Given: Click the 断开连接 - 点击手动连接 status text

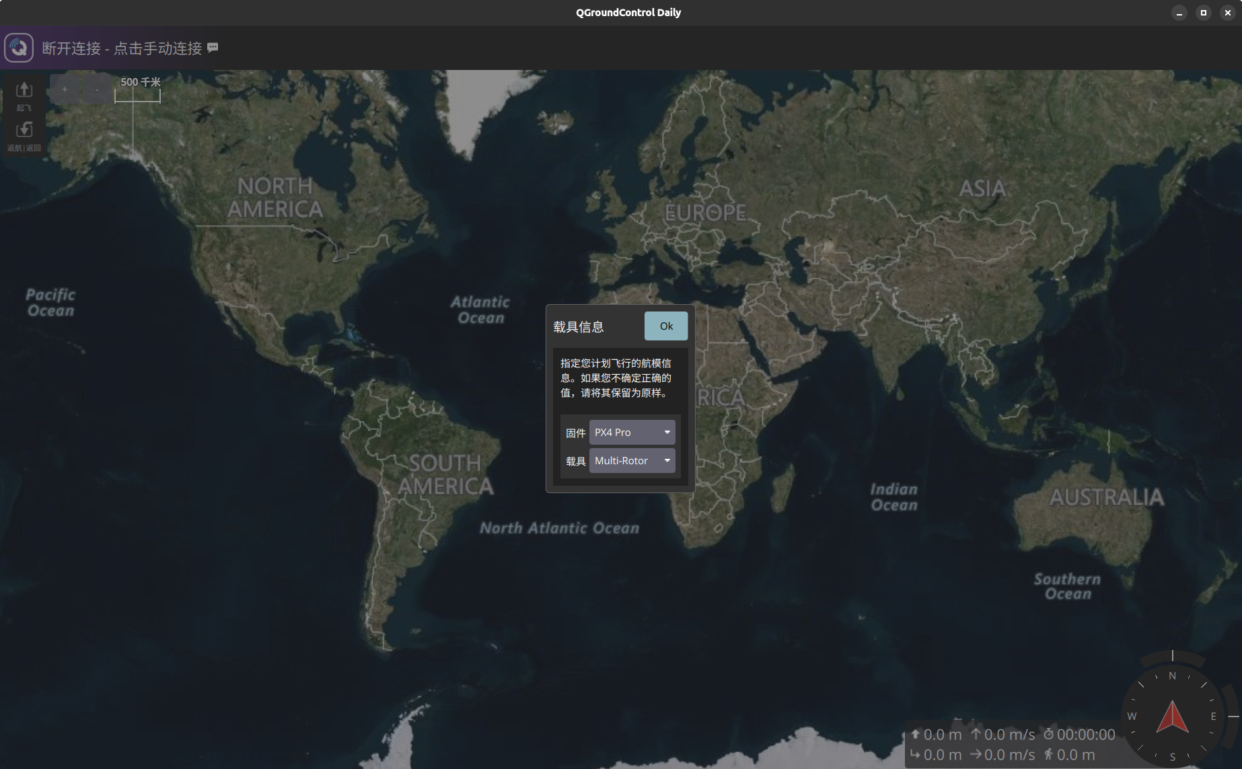Looking at the screenshot, I should [x=122, y=48].
